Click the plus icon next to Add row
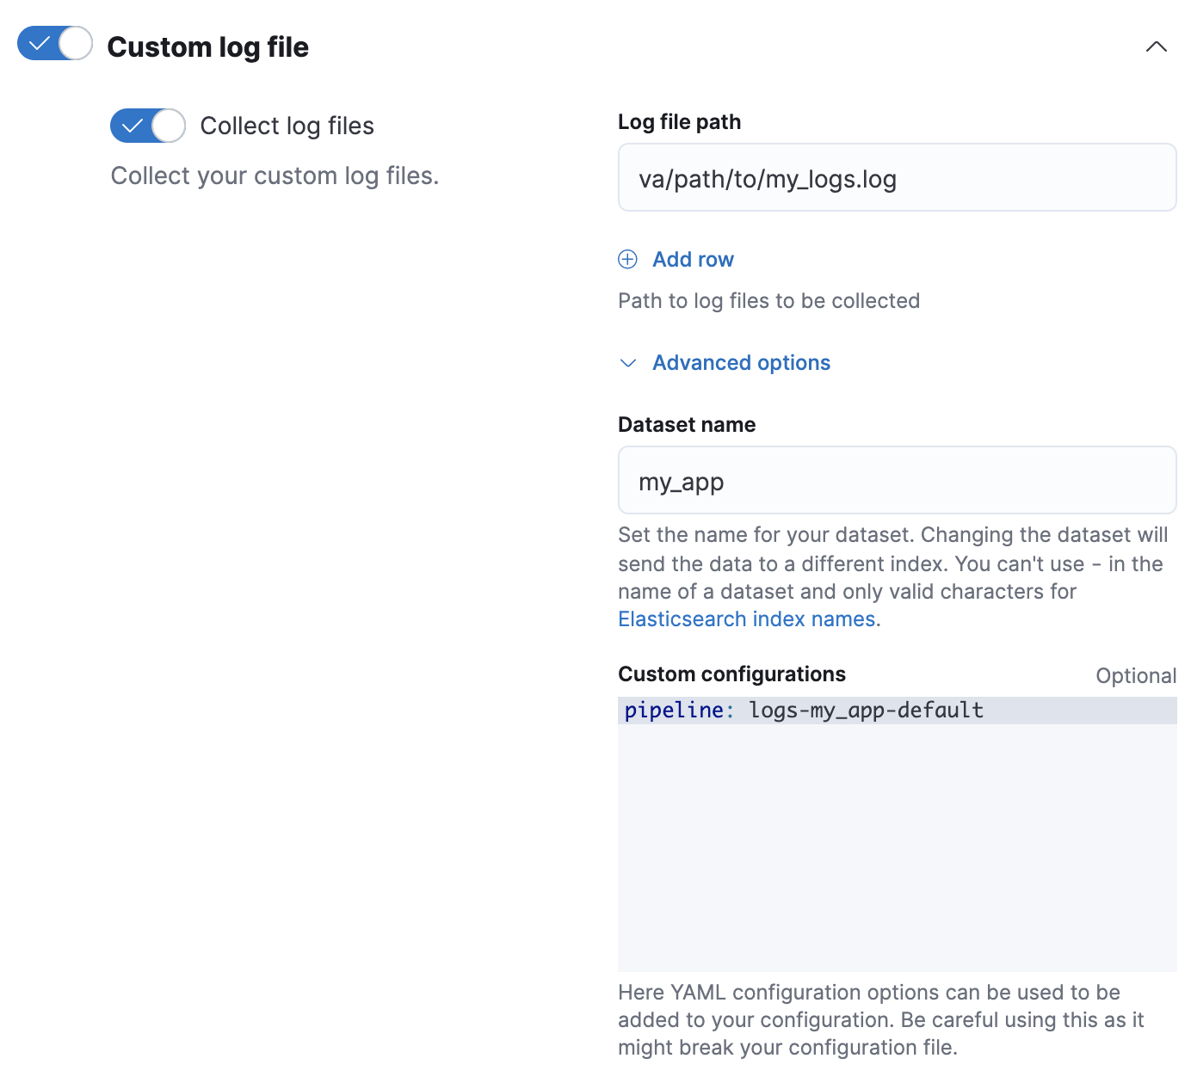The image size is (1191, 1089). 627,259
